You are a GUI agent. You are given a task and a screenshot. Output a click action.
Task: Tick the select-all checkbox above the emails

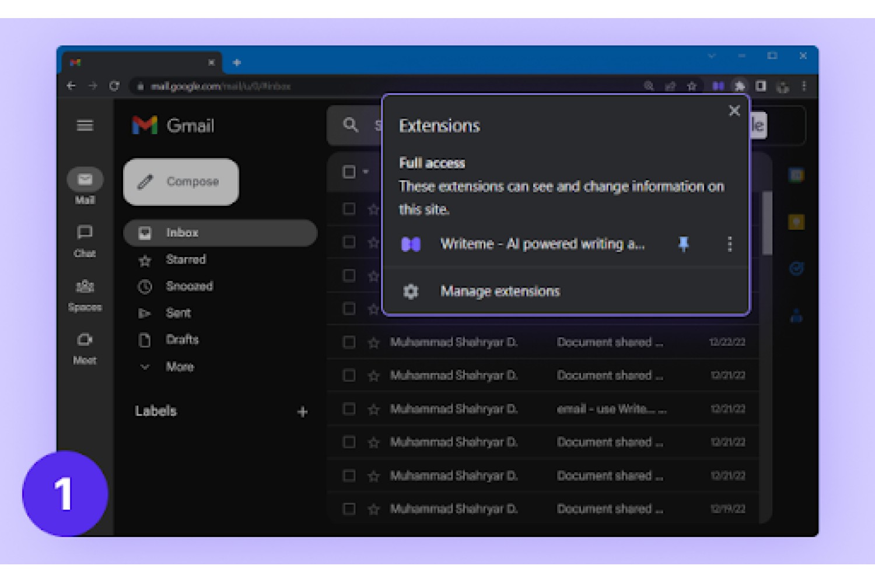[349, 172]
